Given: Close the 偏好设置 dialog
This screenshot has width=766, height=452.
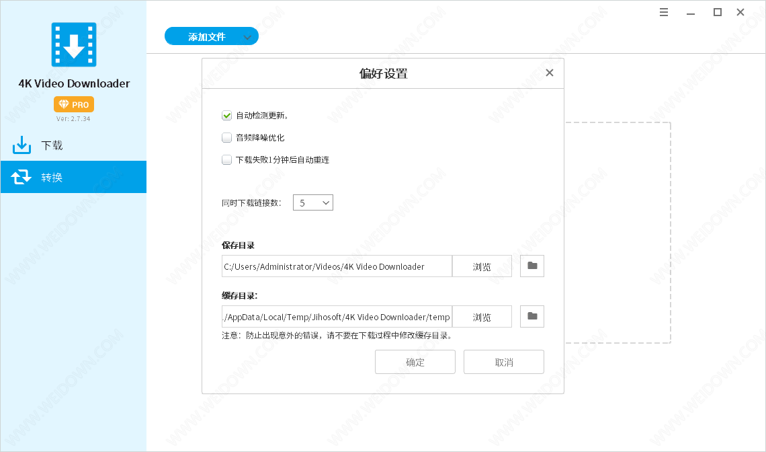Looking at the screenshot, I should point(550,73).
